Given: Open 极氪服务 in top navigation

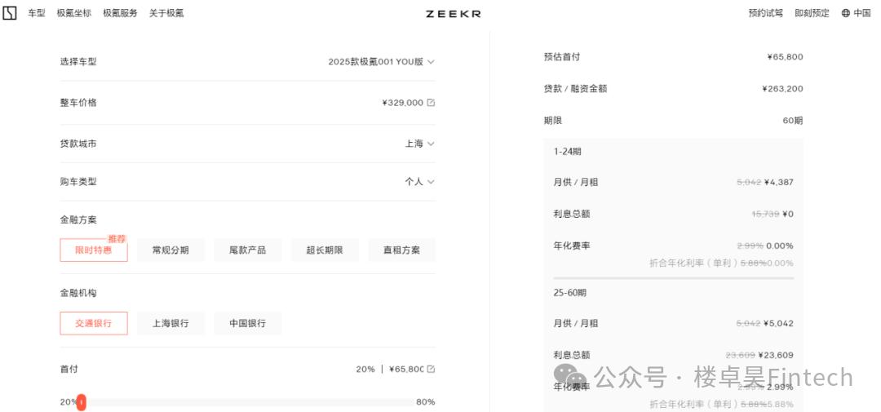Looking at the screenshot, I should (120, 13).
